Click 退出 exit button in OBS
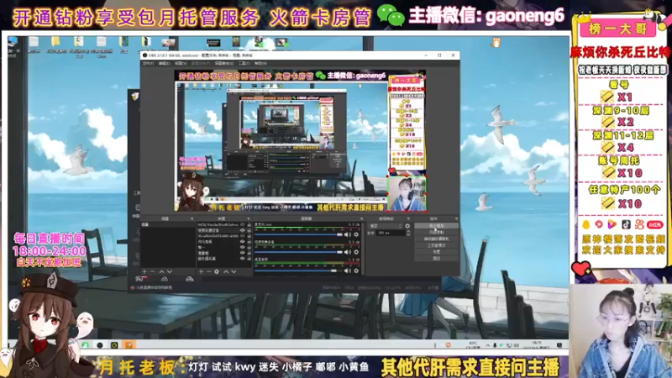Image resolution: width=672 pixels, height=378 pixels. 437,259
